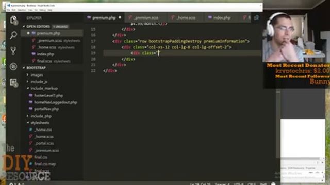The height and width of the screenshot is (185, 330).
Task: Select _premium.scss in Open Editors list
Action: [52, 41]
